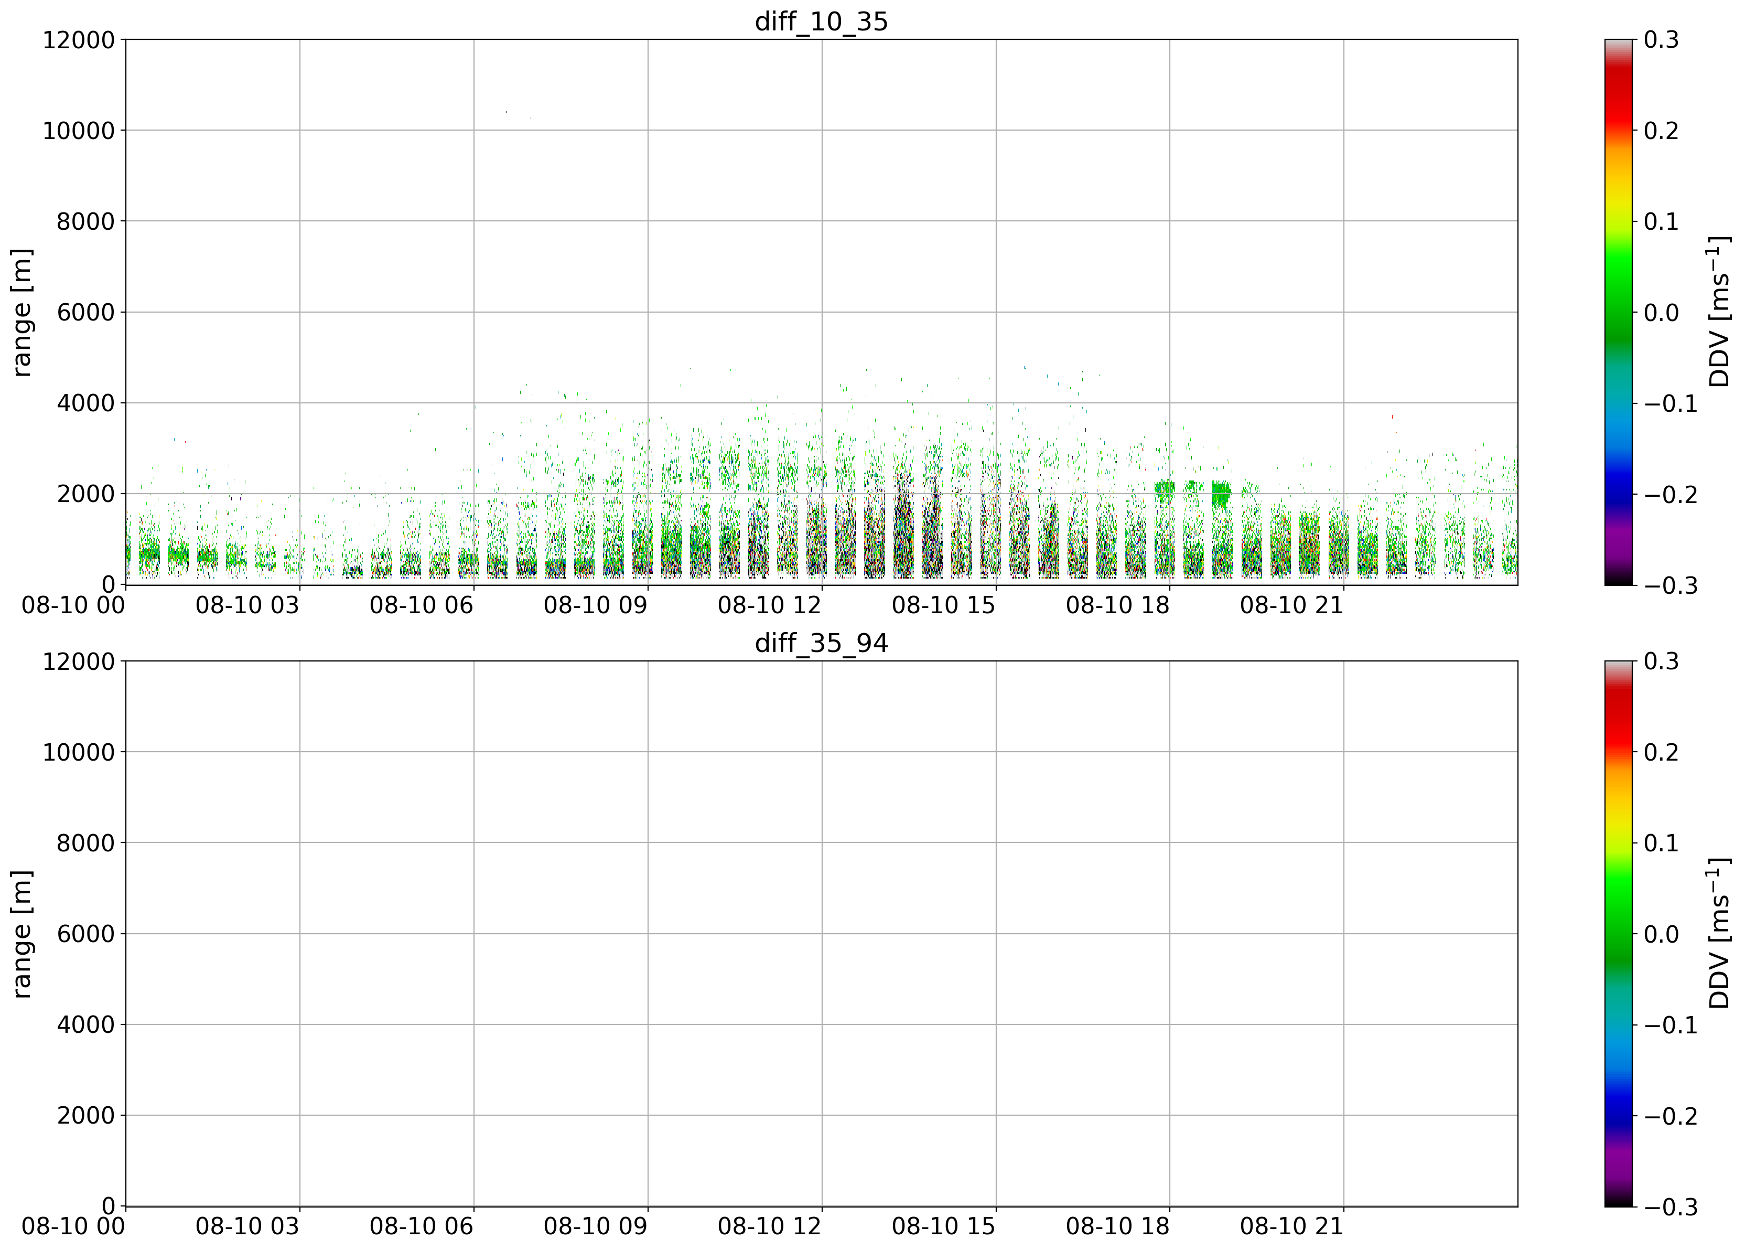
Task: Click "08-10 00" x-tick under the diff_10_35 plot
Action: (x=73, y=605)
